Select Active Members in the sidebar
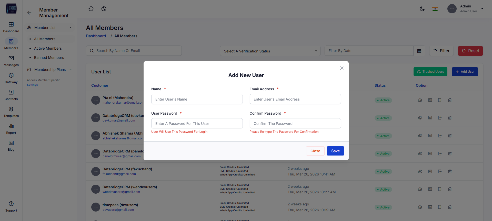The width and height of the screenshot is (492, 221). [x=48, y=48]
